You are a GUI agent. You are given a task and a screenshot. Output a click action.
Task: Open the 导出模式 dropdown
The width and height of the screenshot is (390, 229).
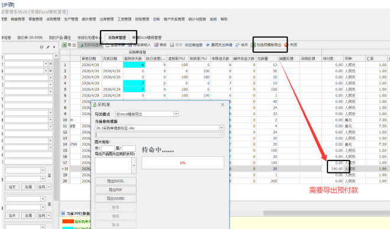[176, 114]
